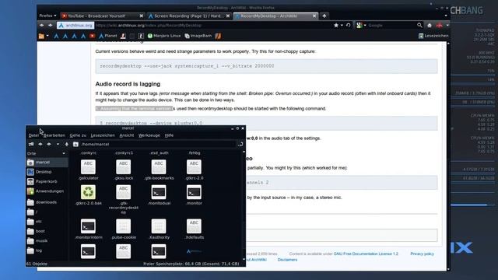Go up to parent folder

click(67, 144)
